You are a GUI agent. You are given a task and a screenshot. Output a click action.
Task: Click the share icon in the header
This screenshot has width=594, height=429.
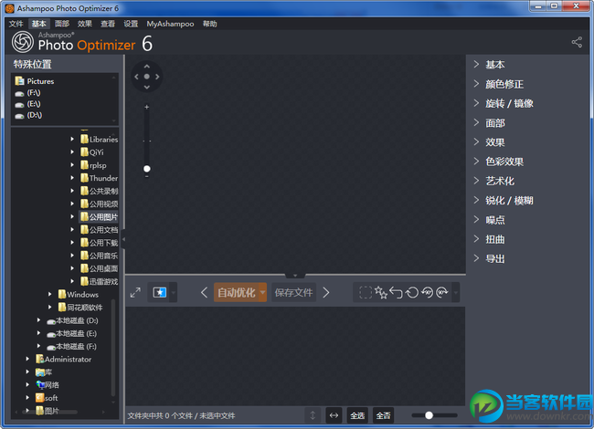(x=577, y=42)
